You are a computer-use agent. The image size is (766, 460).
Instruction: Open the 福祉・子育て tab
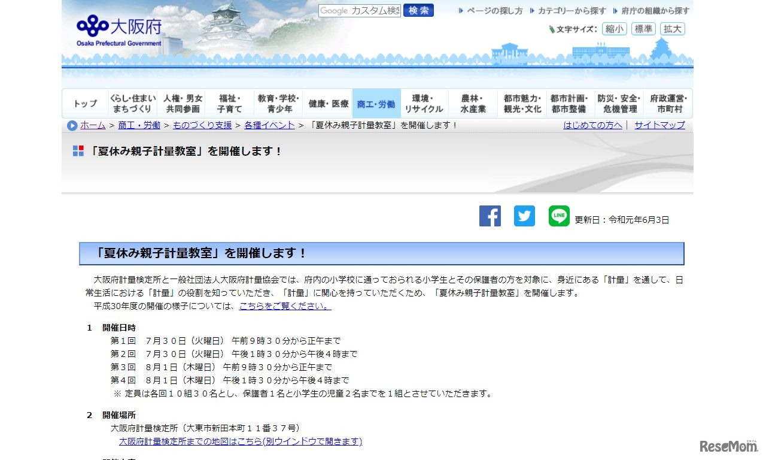[229, 104]
